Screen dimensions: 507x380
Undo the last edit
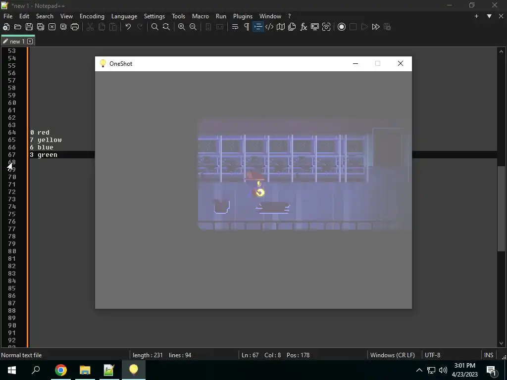128,27
